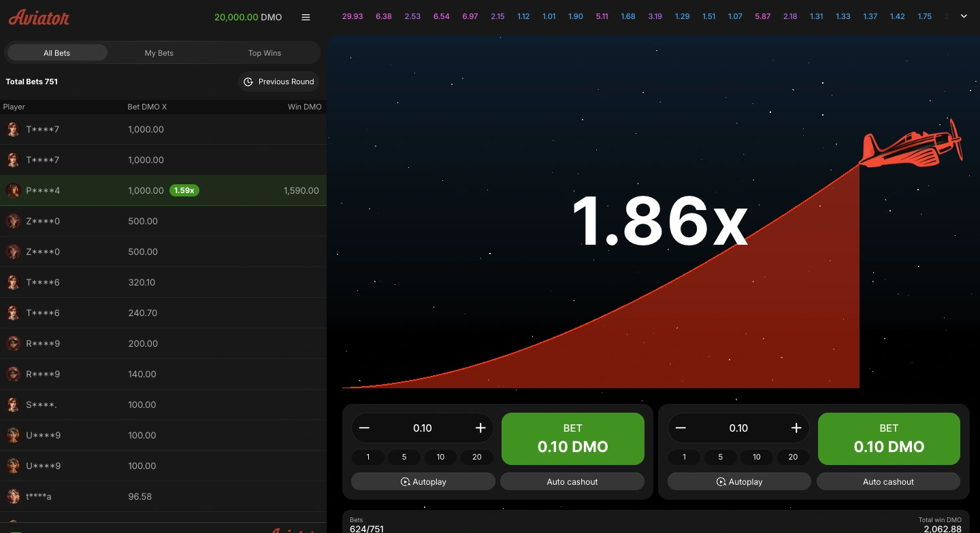980x533 pixels.
Task: Decrease the right bet amount with minus
Action: click(x=681, y=428)
